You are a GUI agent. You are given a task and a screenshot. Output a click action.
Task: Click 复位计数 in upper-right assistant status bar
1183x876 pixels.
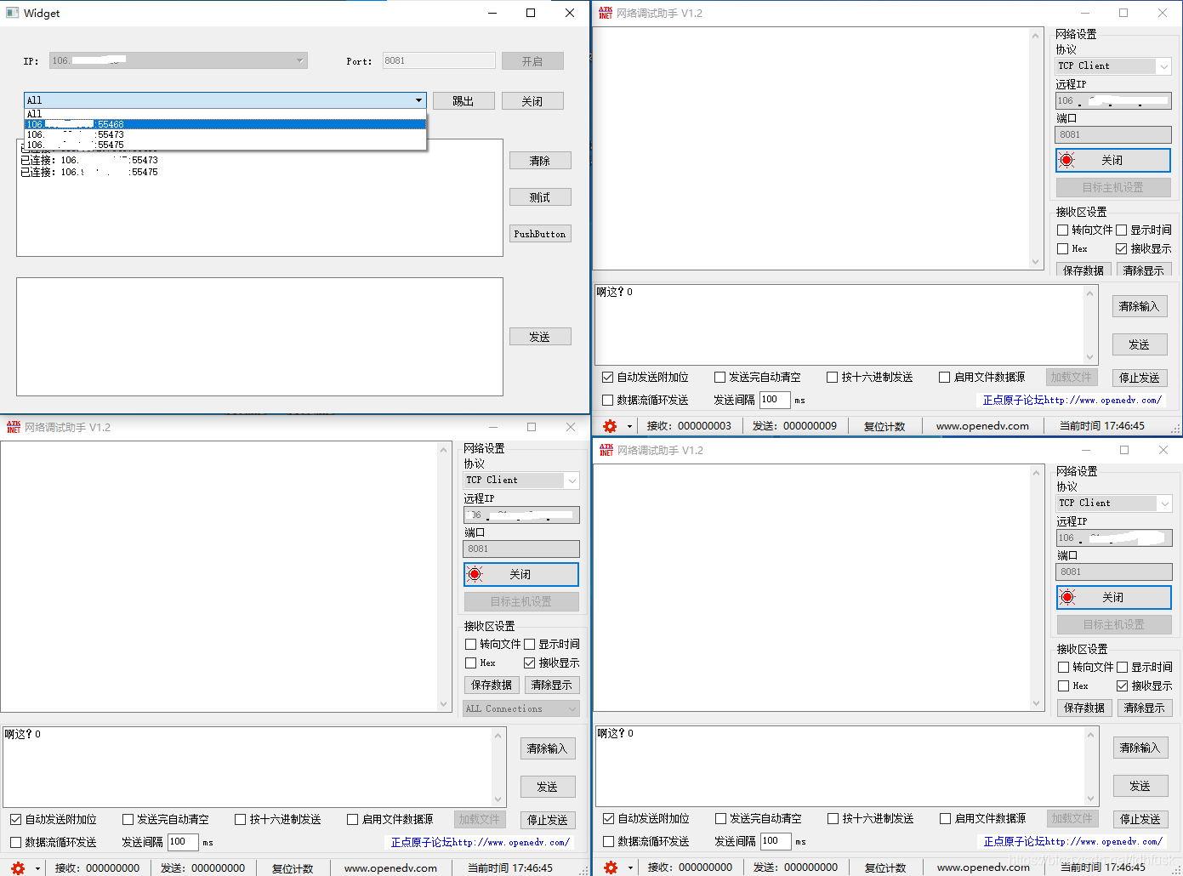coord(884,426)
